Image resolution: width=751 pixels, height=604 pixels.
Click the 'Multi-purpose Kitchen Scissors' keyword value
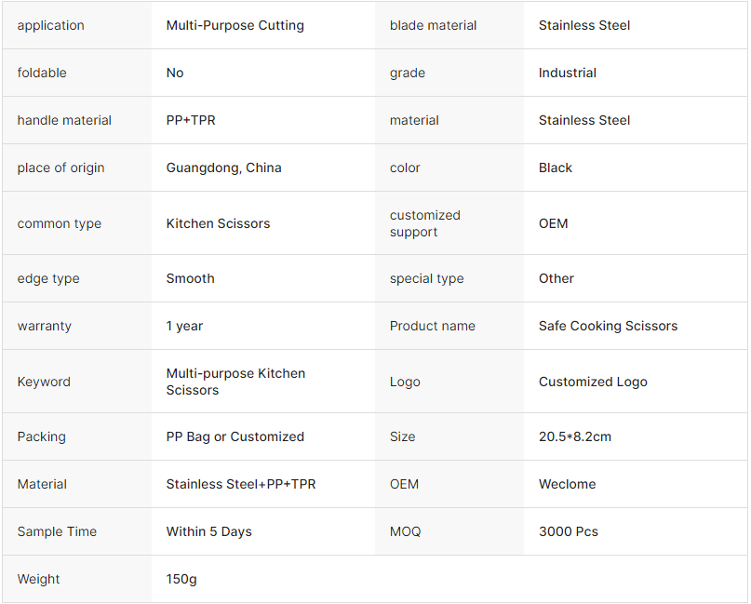[235, 382]
